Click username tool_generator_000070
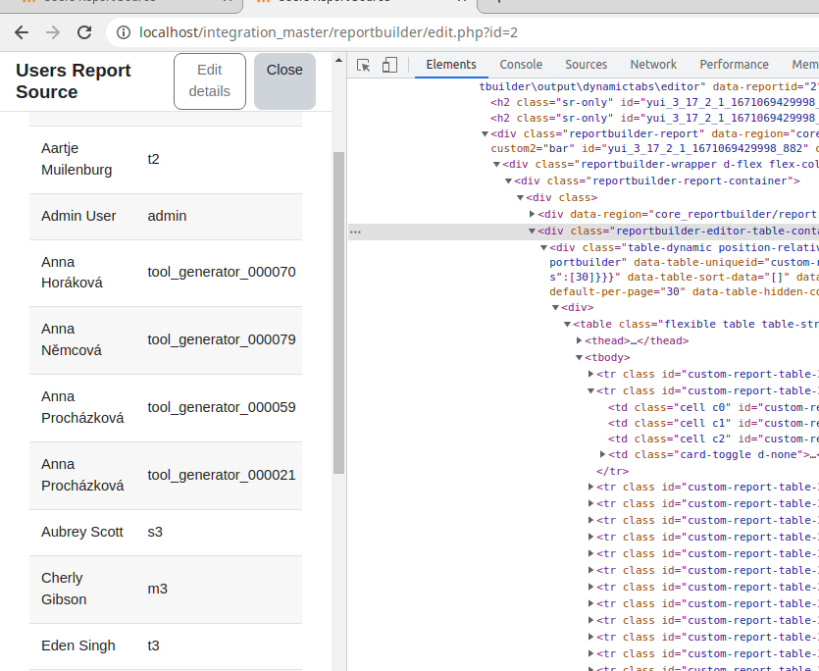 click(222, 272)
